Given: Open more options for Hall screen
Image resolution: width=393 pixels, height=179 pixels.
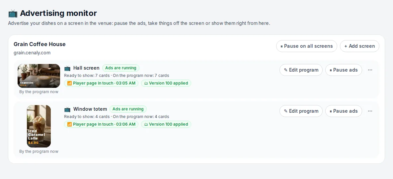Looking at the screenshot, I should click(370, 70).
